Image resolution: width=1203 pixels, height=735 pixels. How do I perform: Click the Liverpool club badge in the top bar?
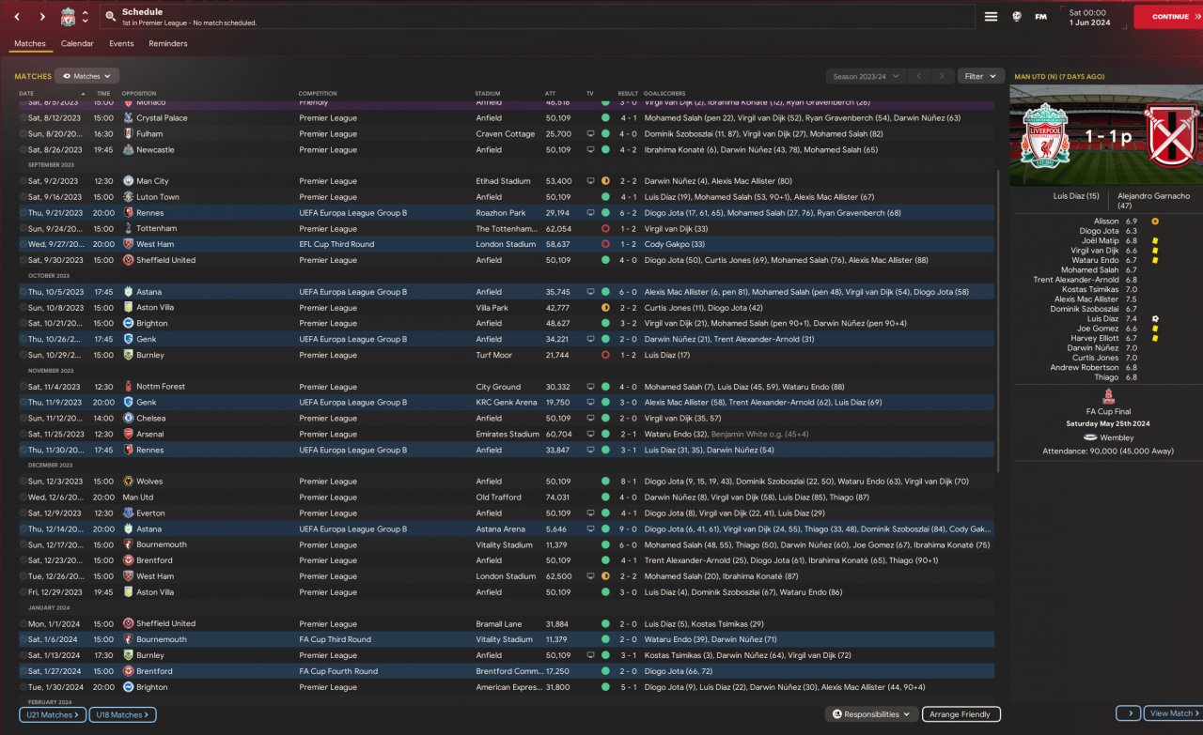68,17
